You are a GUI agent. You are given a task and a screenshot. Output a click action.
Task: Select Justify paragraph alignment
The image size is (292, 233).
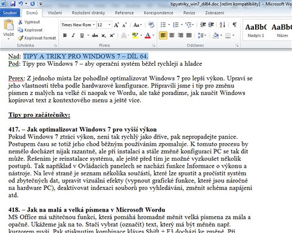(x=189, y=35)
